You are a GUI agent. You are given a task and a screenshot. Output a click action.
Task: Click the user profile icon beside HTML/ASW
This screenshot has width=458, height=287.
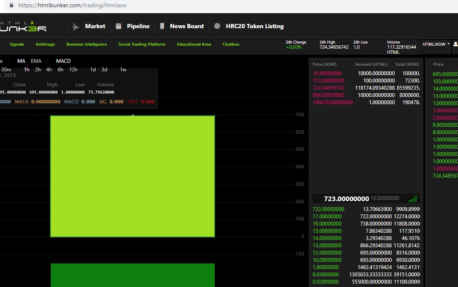click(455, 44)
